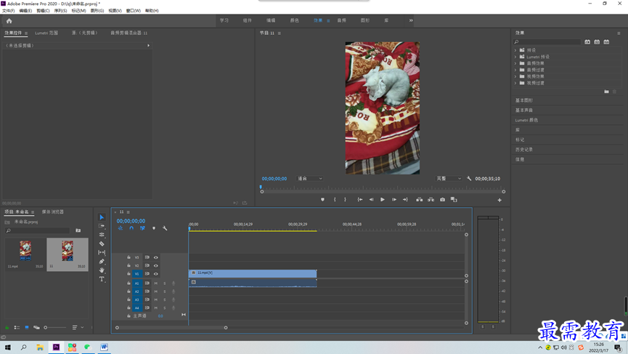Select the Ripple Edit tool

tap(102, 235)
